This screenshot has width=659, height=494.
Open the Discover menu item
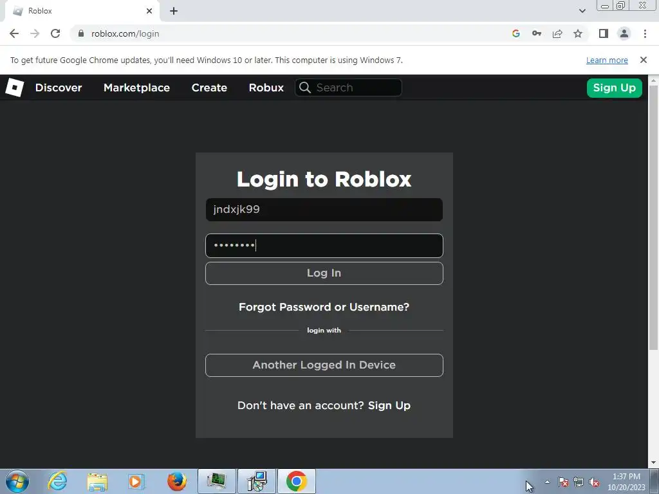pos(59,87)
